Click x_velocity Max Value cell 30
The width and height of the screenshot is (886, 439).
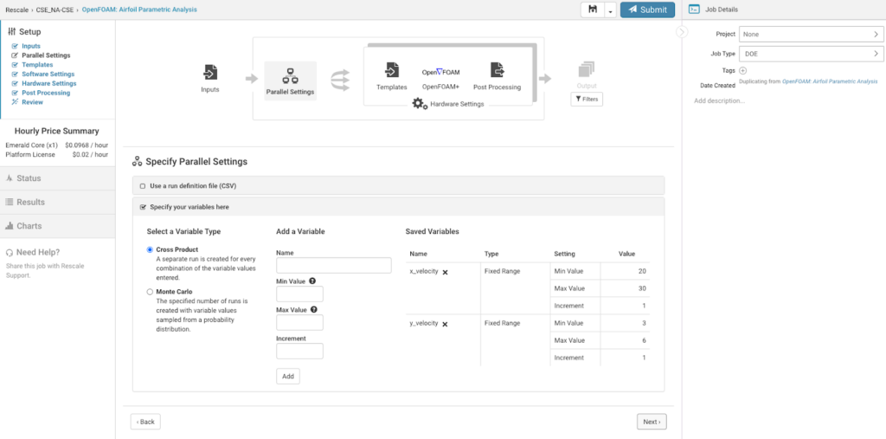(625, 288)
